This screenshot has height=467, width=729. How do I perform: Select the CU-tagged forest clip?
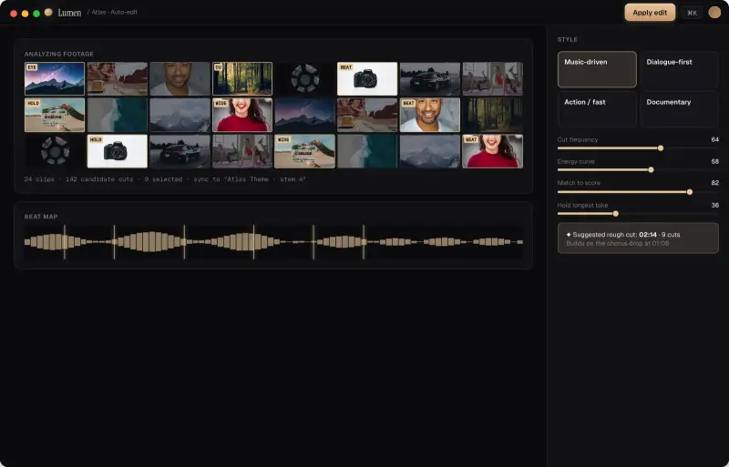[x=242, y=79]
